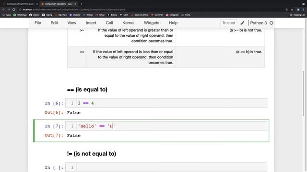Click the page vertical scrollbar
The image size is (307, 172).
304,94
